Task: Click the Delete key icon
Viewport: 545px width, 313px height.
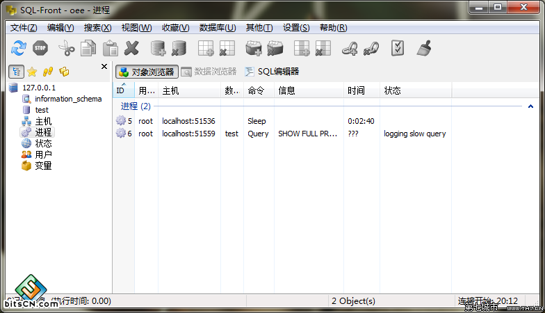Action: pyautogui.click(x=371, y=48)
